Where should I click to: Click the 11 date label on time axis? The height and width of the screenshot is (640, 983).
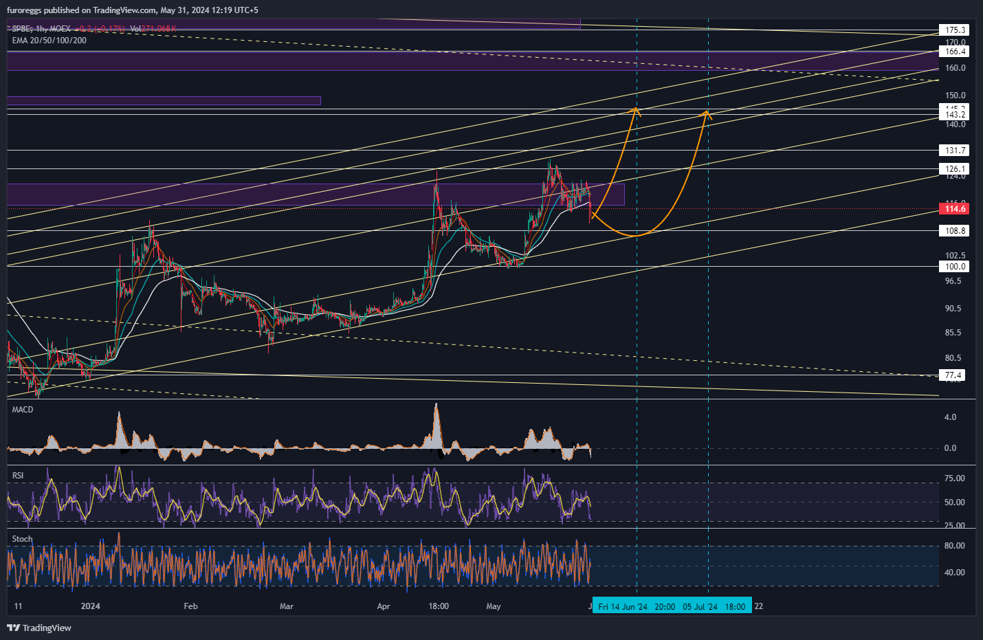pyautogui.click(x=18, y=606)
